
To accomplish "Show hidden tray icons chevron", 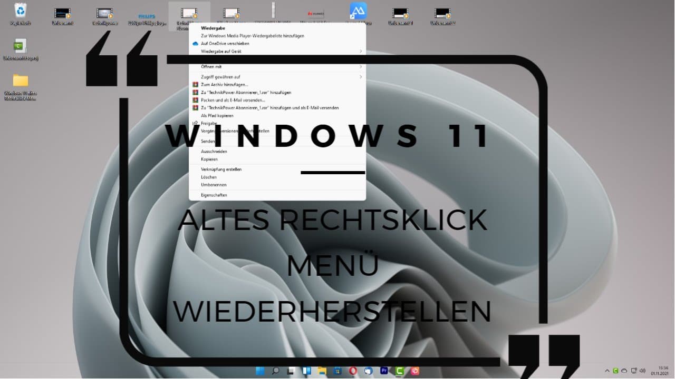I will tap(607, 371).
